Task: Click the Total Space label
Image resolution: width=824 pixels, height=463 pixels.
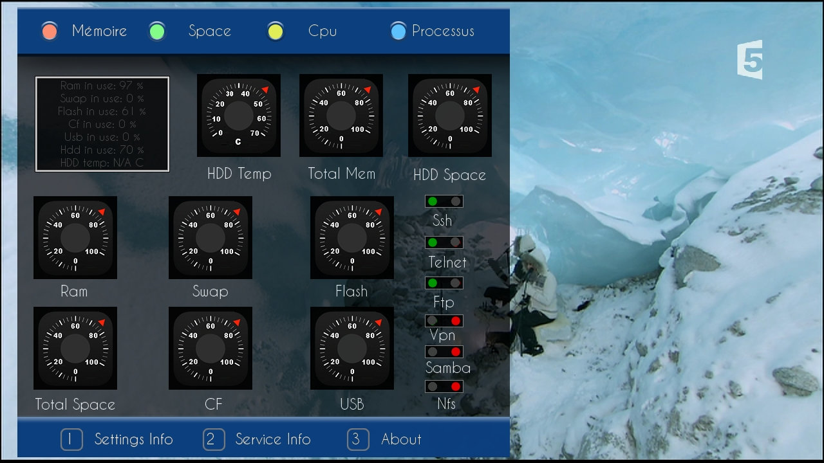Action: point(75,404)
